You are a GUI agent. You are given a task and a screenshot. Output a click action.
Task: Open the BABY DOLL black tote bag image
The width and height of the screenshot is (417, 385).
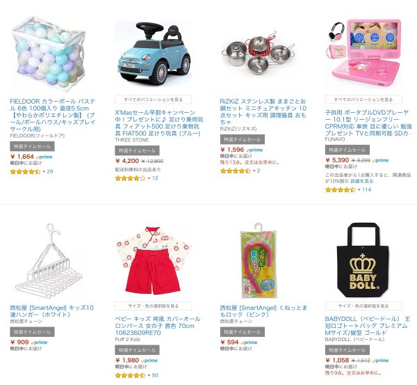[x=363, y=260]
